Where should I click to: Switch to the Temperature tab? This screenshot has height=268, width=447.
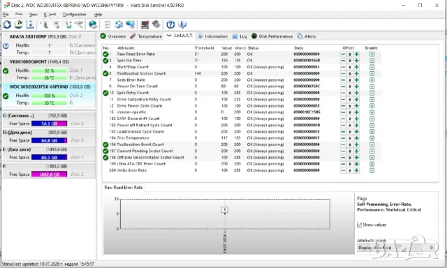146,36
